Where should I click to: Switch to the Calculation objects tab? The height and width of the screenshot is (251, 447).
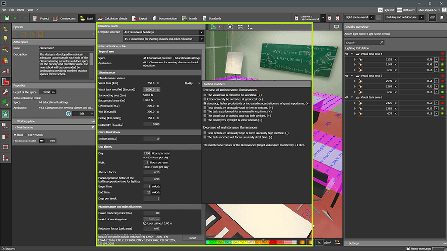point(114,18)
